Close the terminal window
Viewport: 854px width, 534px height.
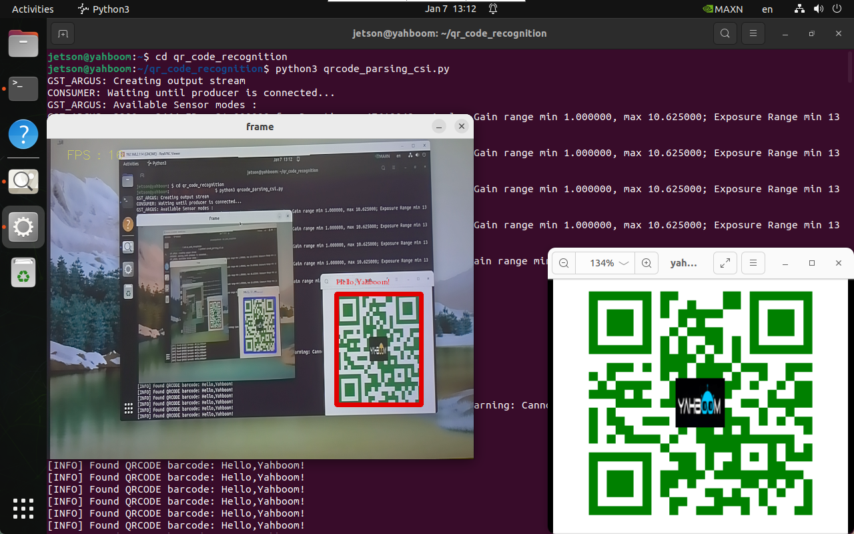pyautogui.click(x=839, y=33)
